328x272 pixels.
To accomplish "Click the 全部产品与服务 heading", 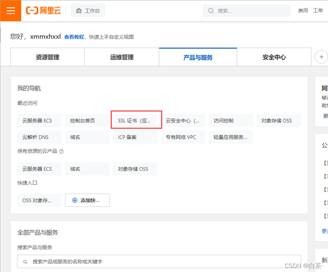I will coord(38,232).
